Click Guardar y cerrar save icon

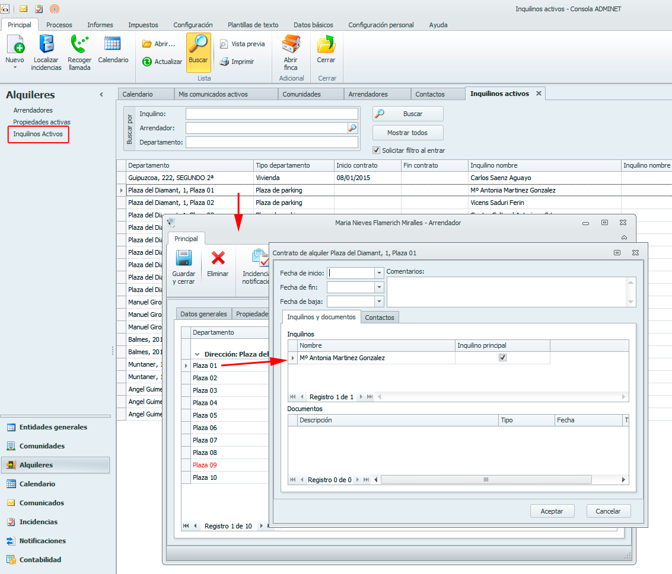click(x=184, y=259)
